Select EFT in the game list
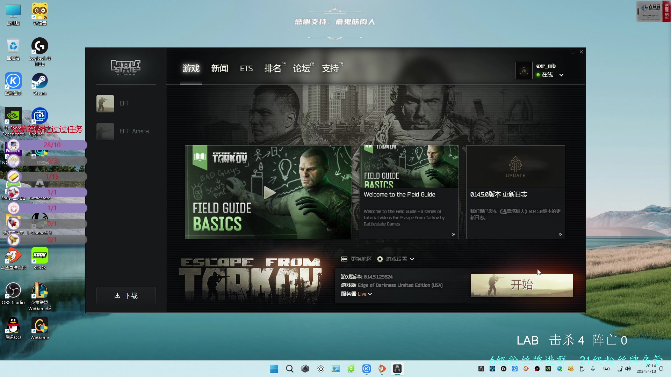Screen dimensions: 671x377 tap(126, 103)
